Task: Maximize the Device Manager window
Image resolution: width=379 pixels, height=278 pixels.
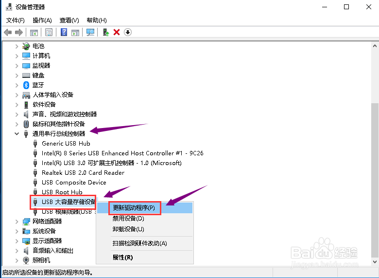Action: pos(346,7)
